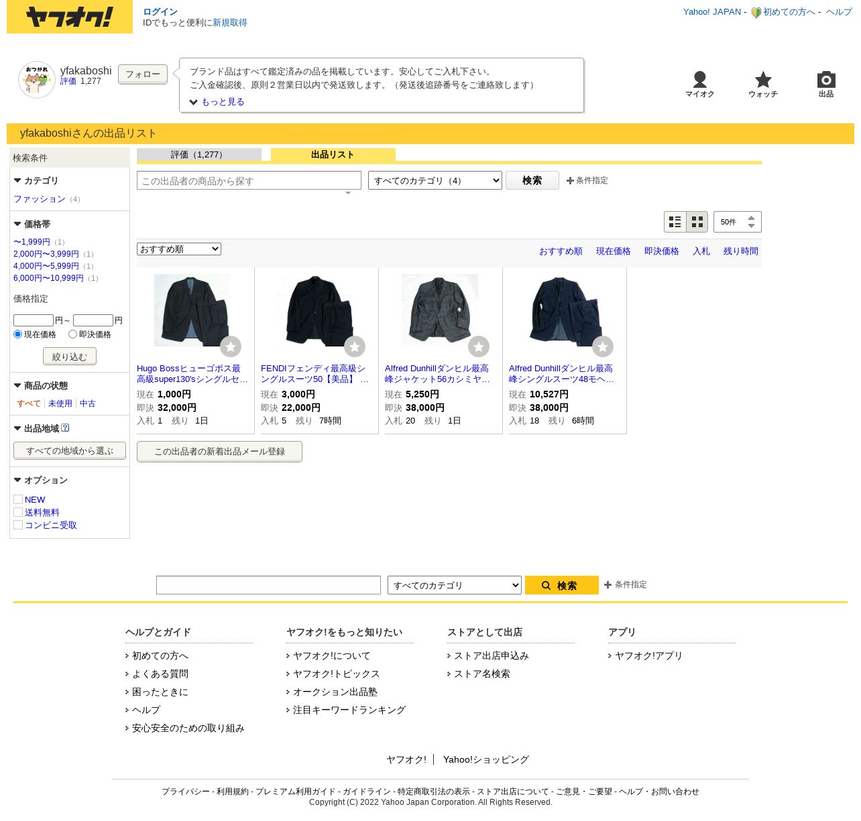The height and width of the screenshot is (821, 861).
Task: Add Hugo Boss suit to watchlist star
Action: pos(231,346)
